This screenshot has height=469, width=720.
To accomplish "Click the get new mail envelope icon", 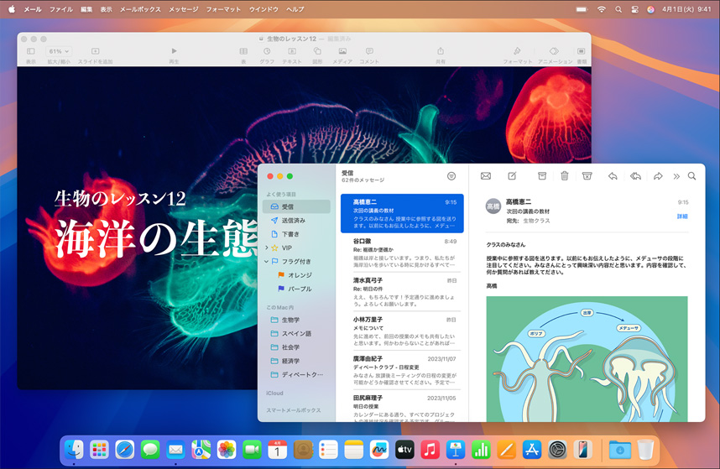I will point(485,176).
